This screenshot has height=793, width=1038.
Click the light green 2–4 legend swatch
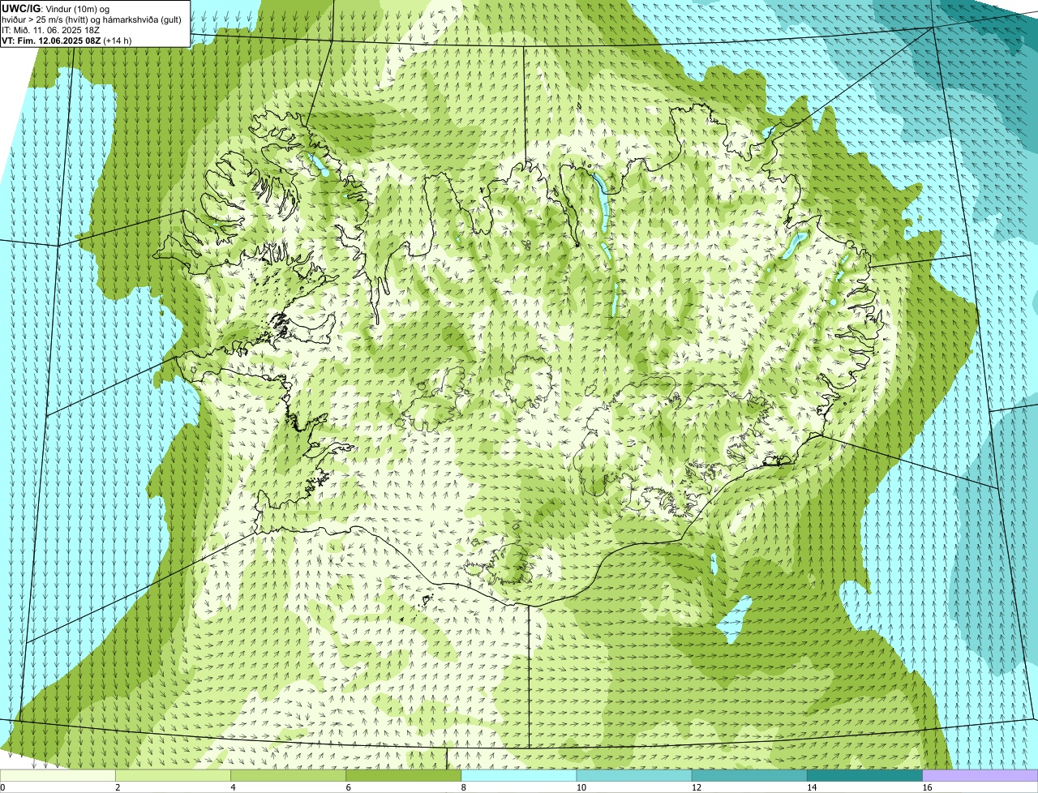pos(174,775)
